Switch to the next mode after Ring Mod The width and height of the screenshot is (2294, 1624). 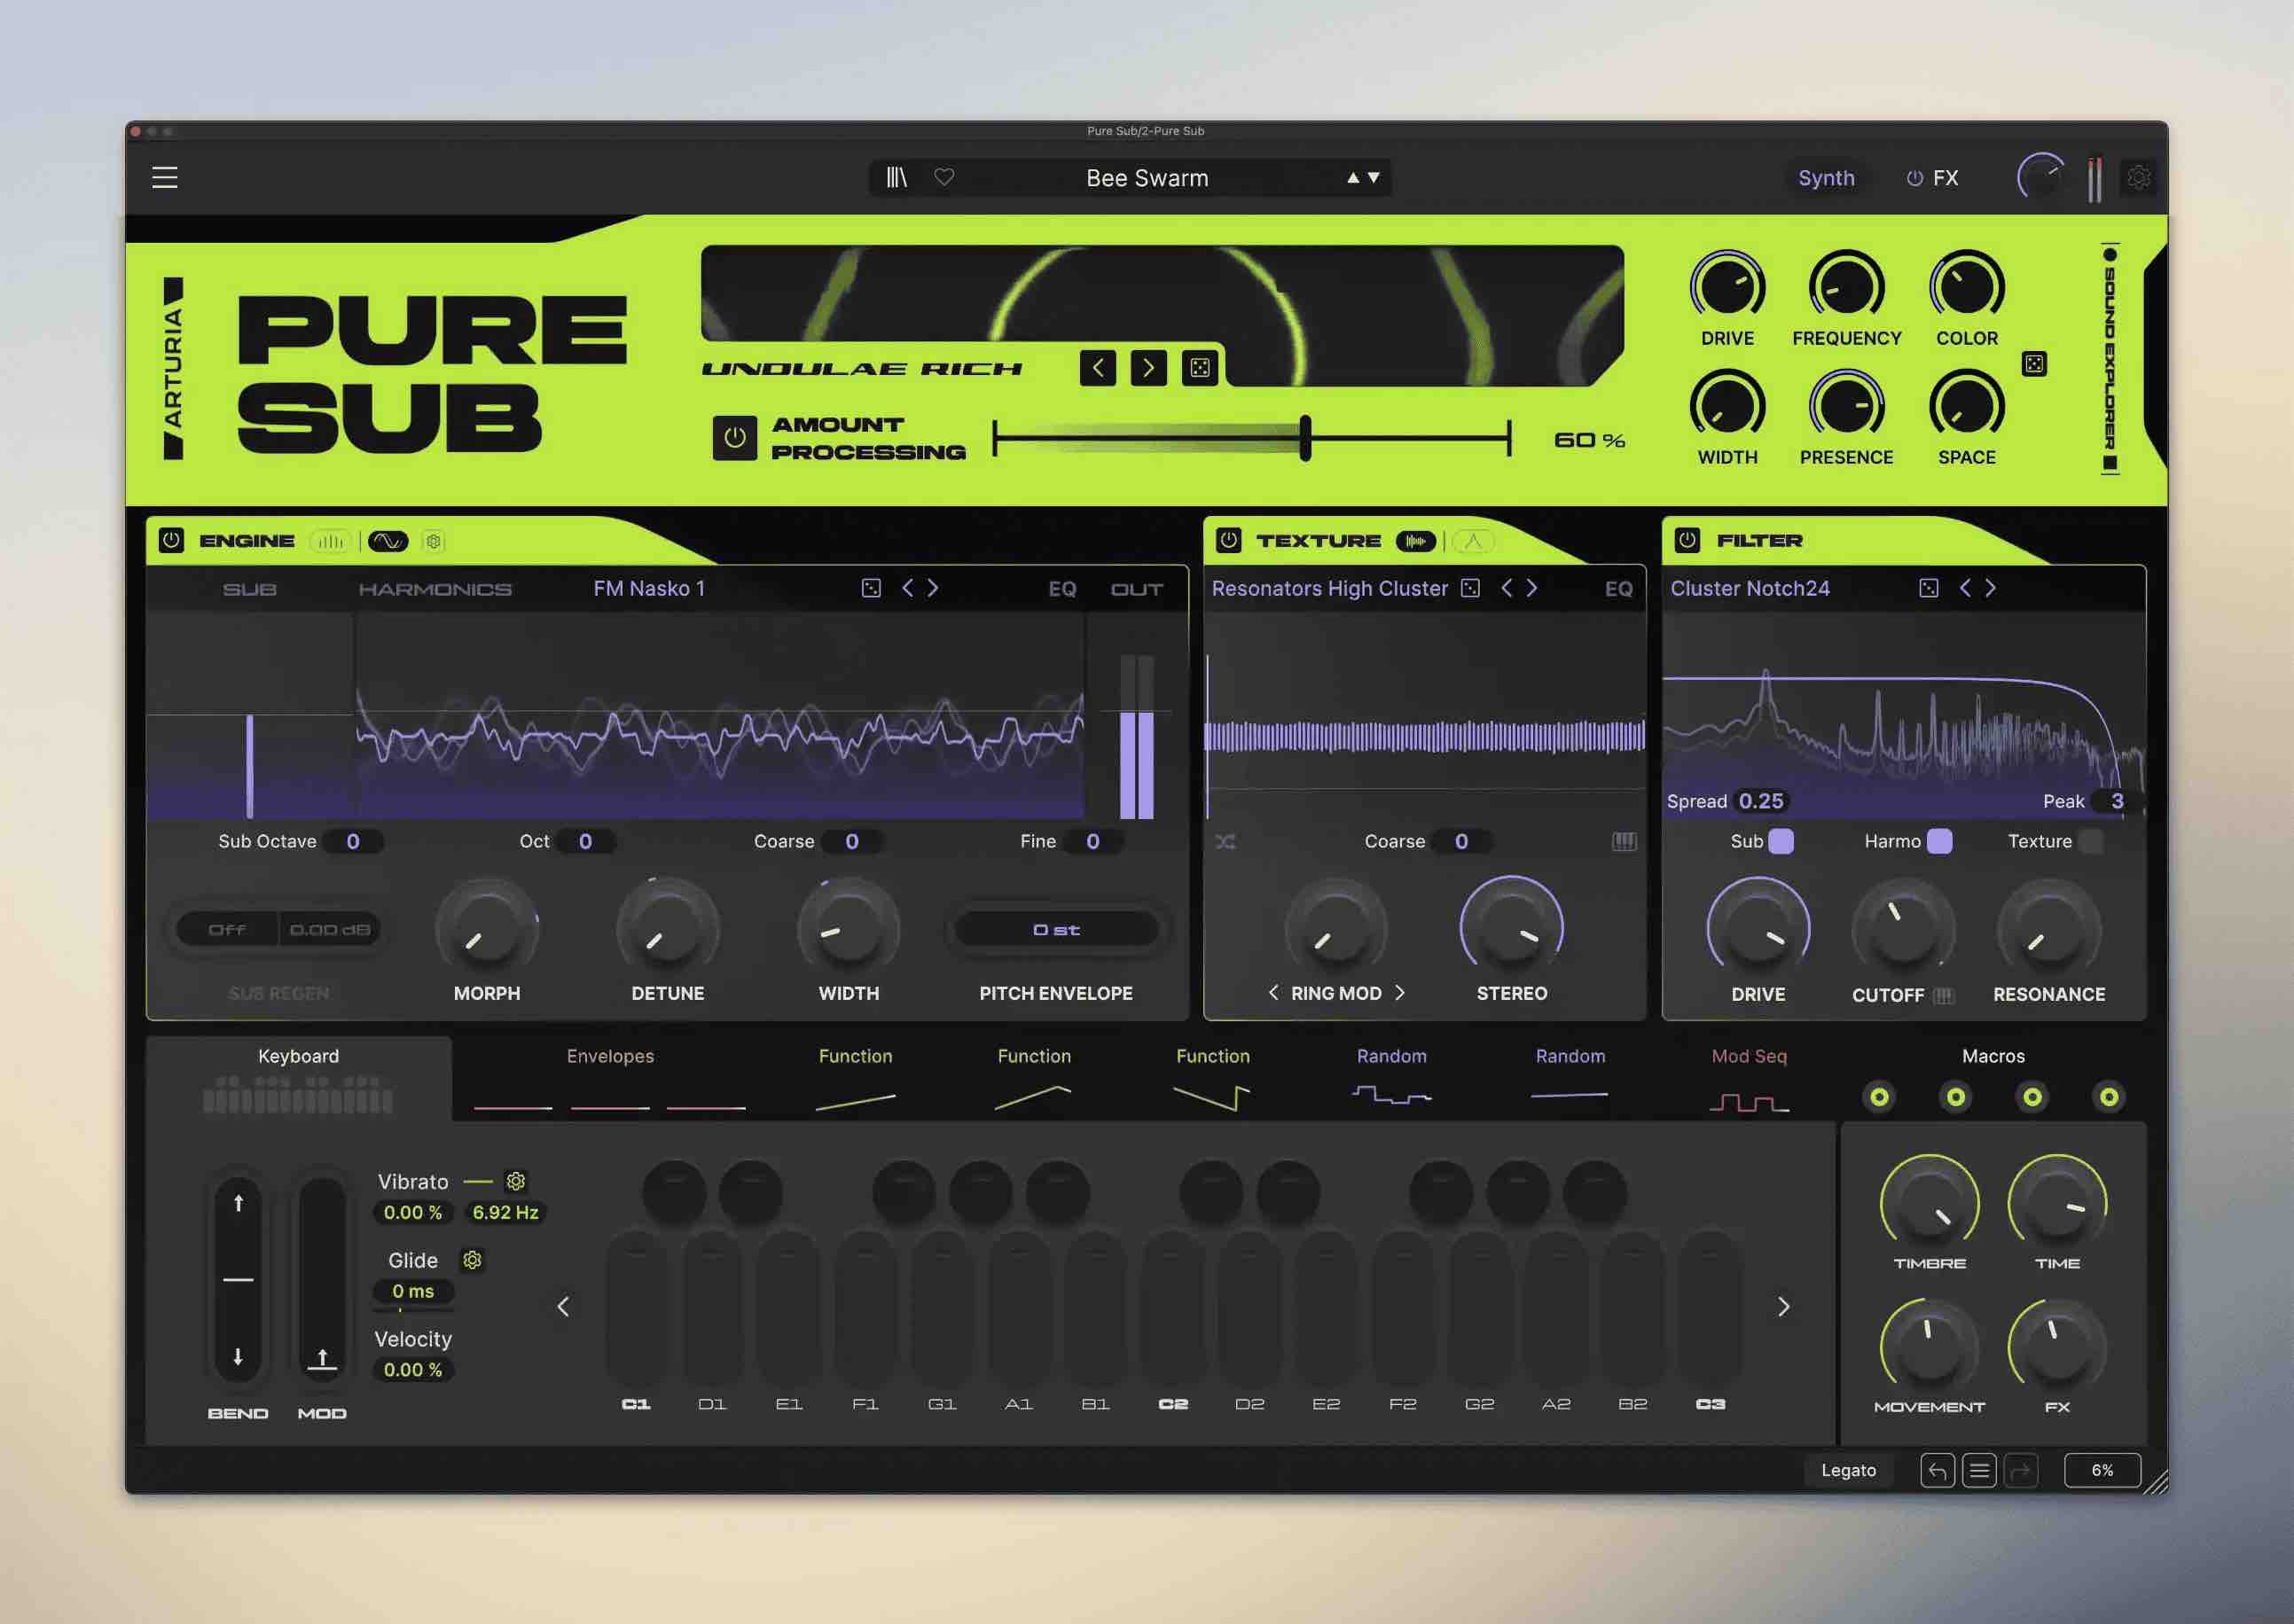point(1401,993)
